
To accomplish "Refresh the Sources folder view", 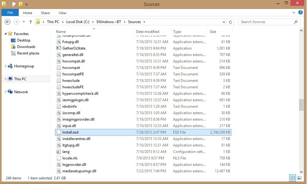I will tap(231, 22).
